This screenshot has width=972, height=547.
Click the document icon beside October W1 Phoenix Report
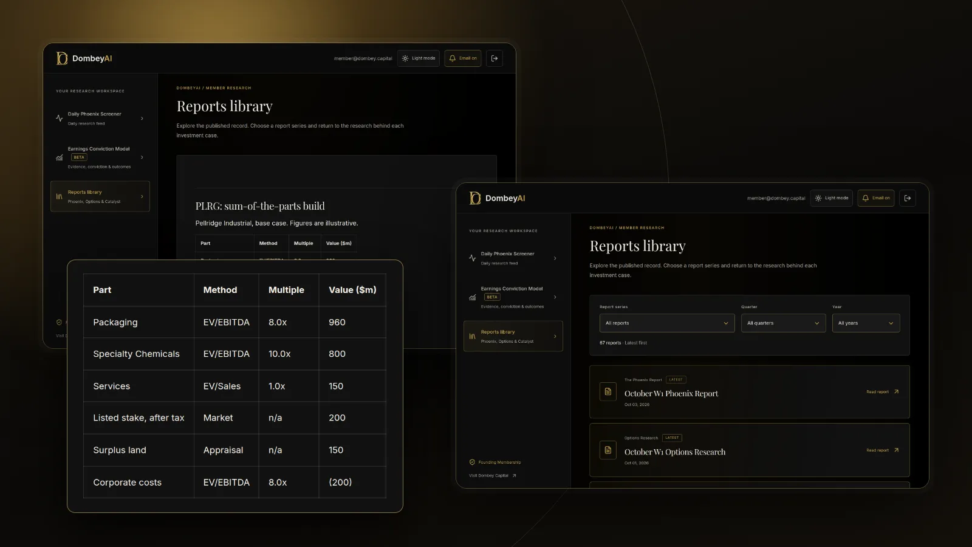608,391
